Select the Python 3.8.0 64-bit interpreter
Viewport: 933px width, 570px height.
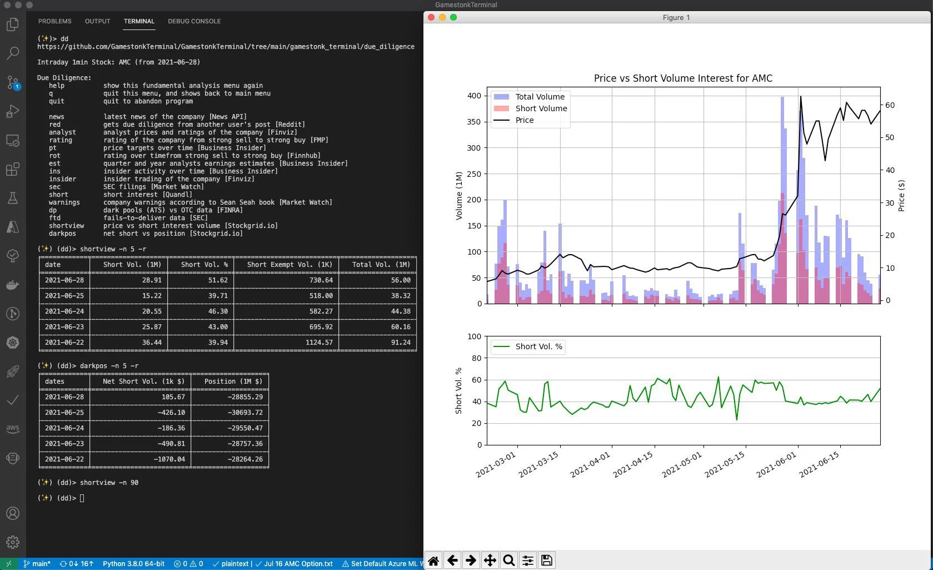(133, 564)
